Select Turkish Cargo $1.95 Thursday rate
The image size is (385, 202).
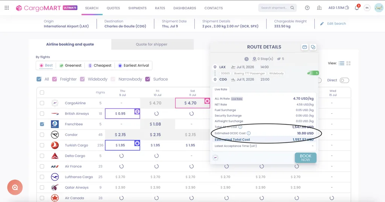pos(123,145)
